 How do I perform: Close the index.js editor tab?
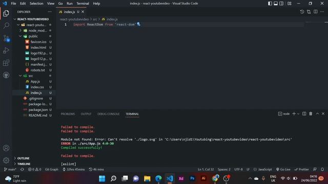83,12
